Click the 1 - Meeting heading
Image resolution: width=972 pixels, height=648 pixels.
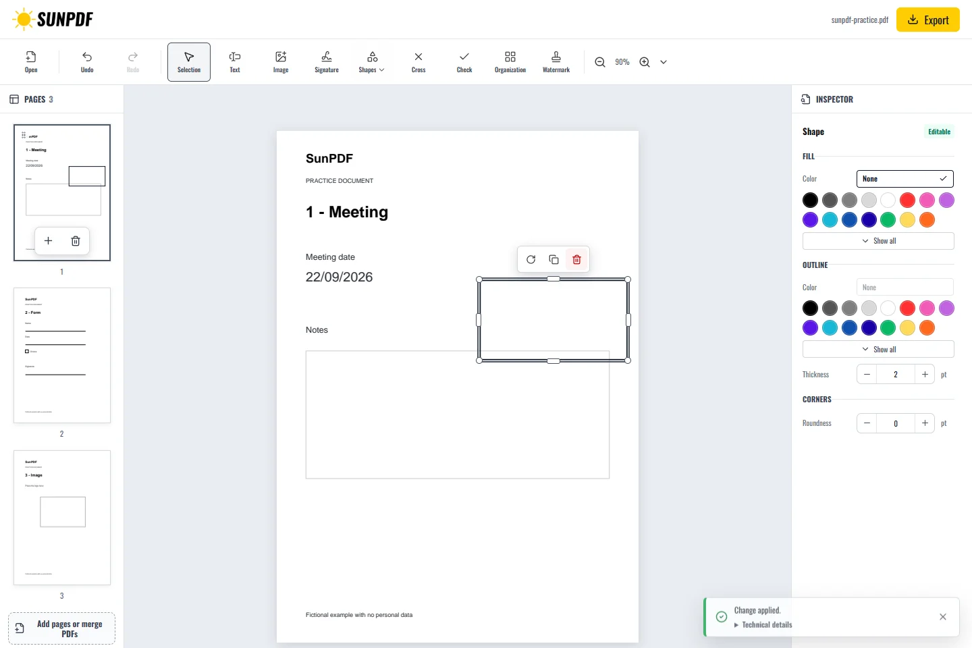pyautogui.click(x=347, y=213)
